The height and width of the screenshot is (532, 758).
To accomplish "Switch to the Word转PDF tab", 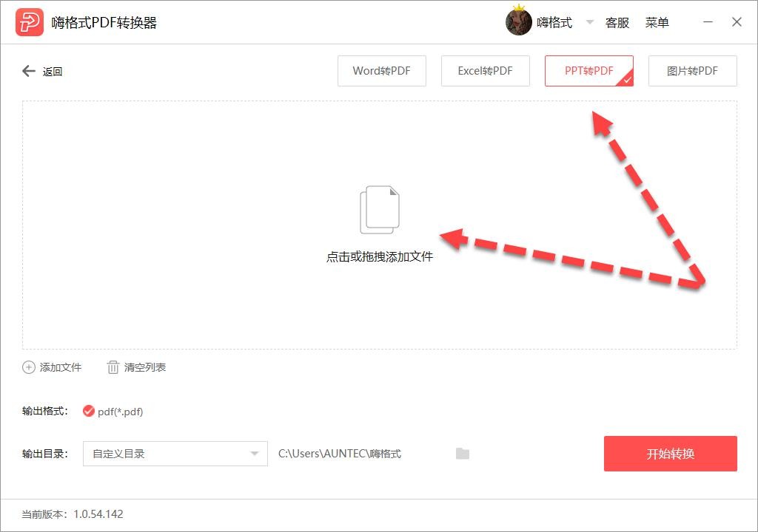I will (382, 71).
